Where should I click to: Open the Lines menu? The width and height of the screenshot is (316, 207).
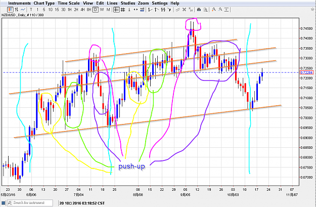tap(112, 3)
